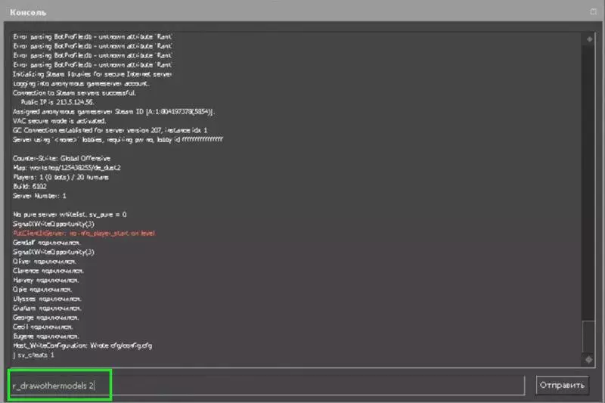Image resolution: width=605 pixels, height=403 pixels.
Task: Click the 'Assigned anonymous gameserver Steam ID' line
Action: pos(114,111)
